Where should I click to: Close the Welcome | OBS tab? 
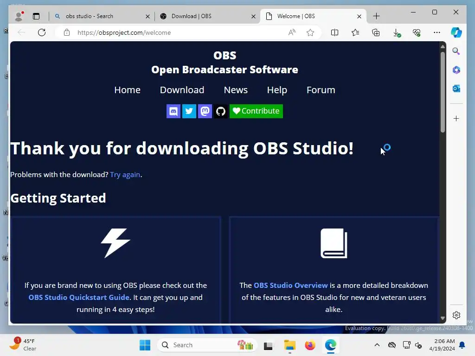(x=359, y=16)
